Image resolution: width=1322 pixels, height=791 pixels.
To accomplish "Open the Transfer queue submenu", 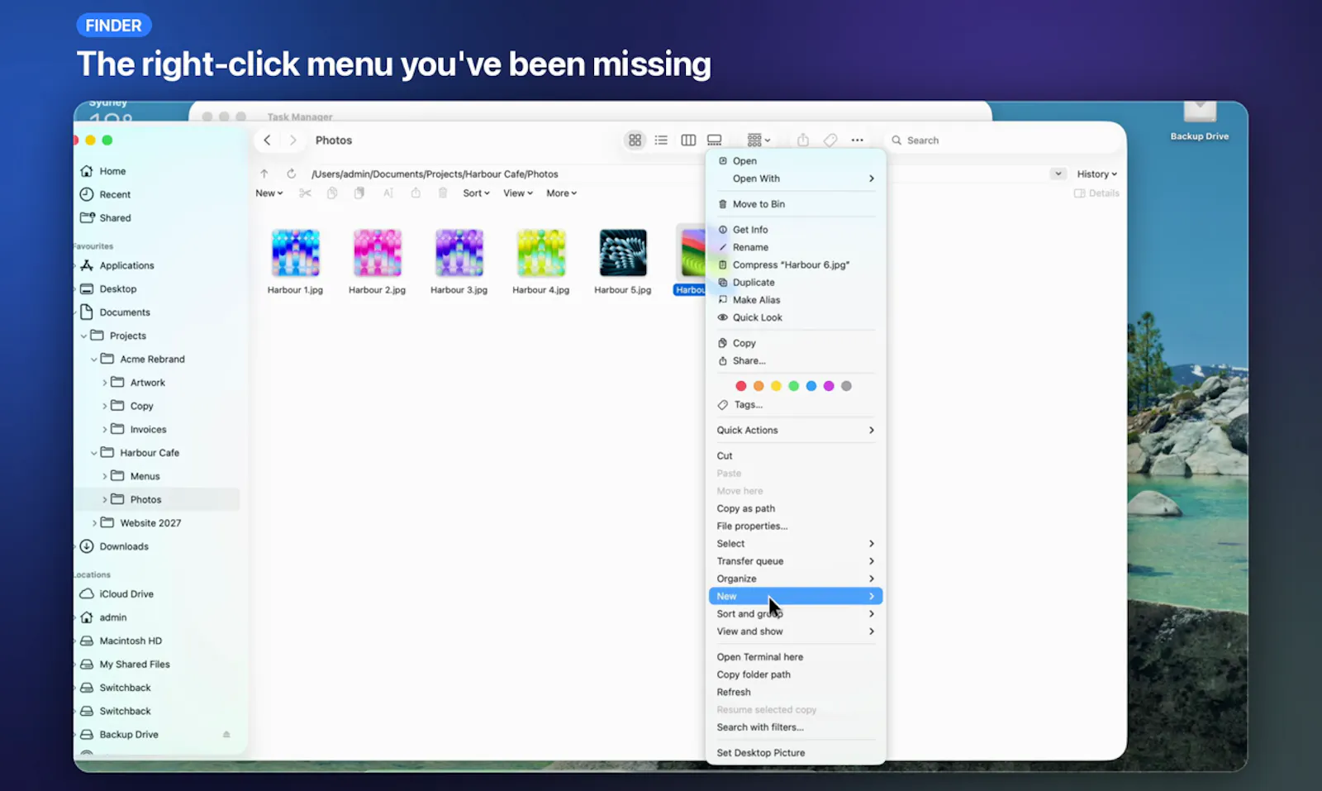I will [x=796, y=561].
